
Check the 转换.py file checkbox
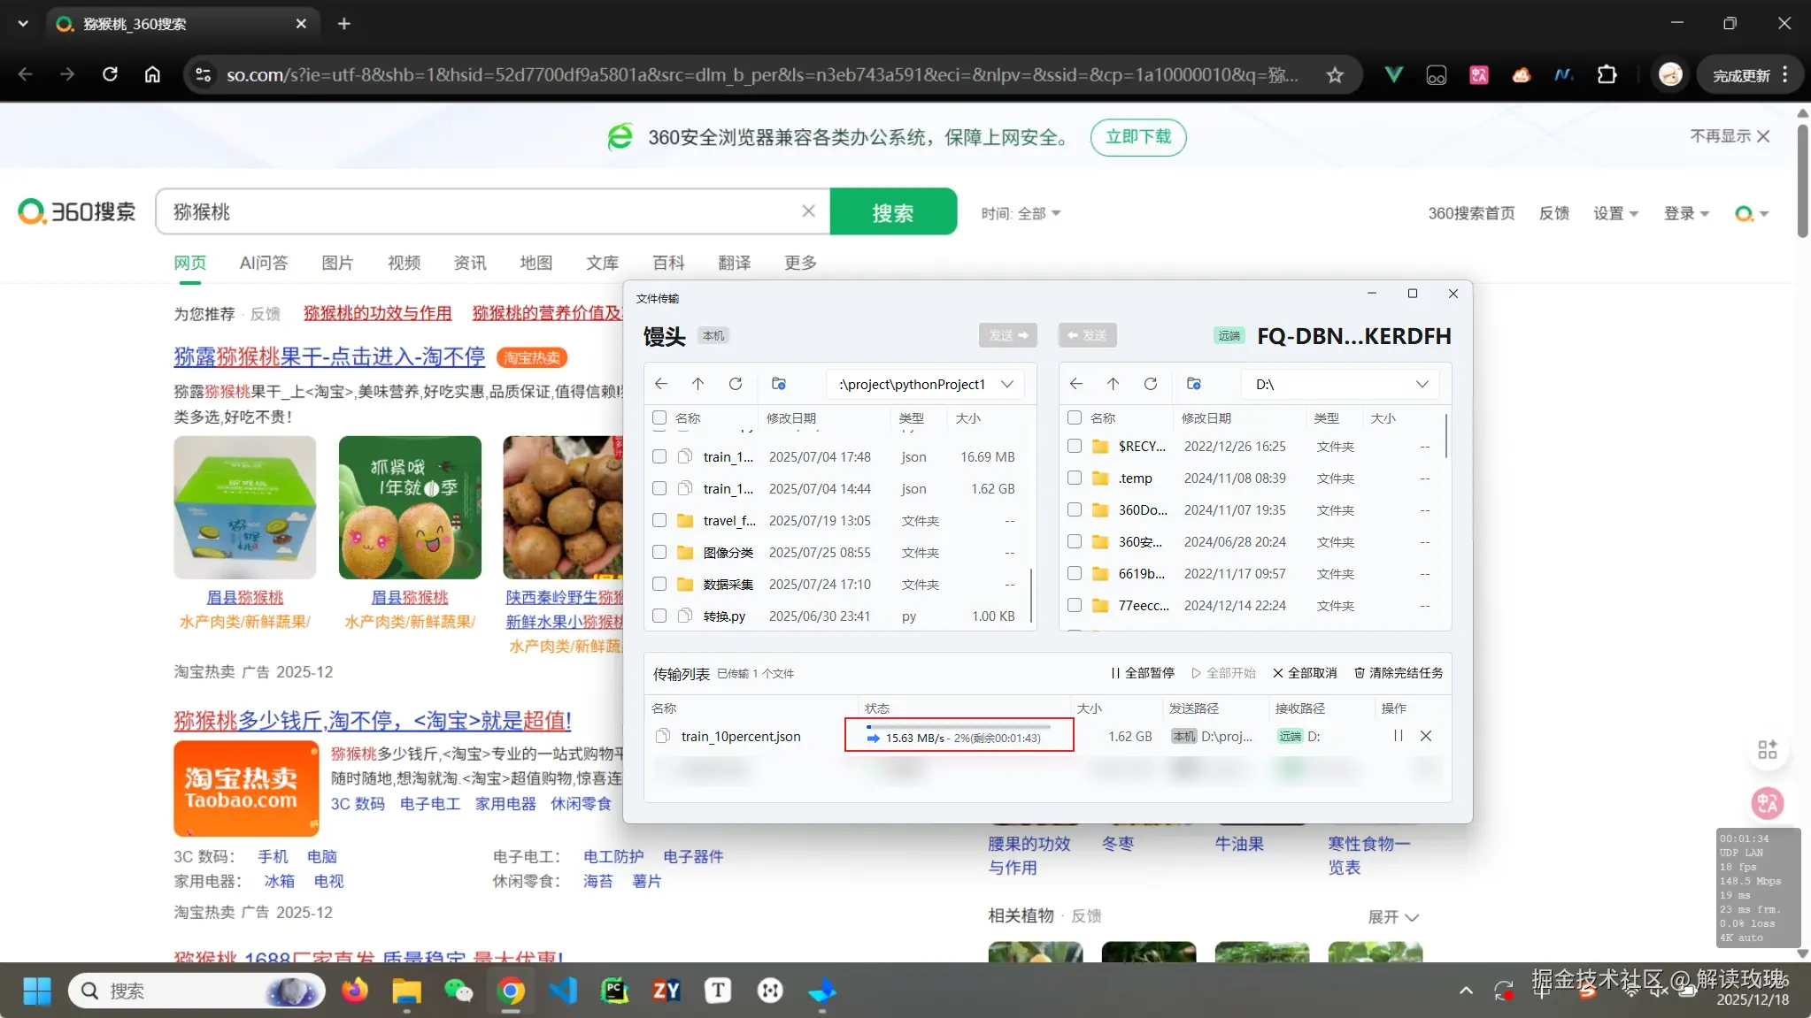click(x=659, y=616)
